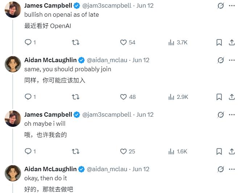This screenshot has height=193, width=240.
Task: Open Grok explain on "okay, then do it"
Action: (x=220, y=169)
